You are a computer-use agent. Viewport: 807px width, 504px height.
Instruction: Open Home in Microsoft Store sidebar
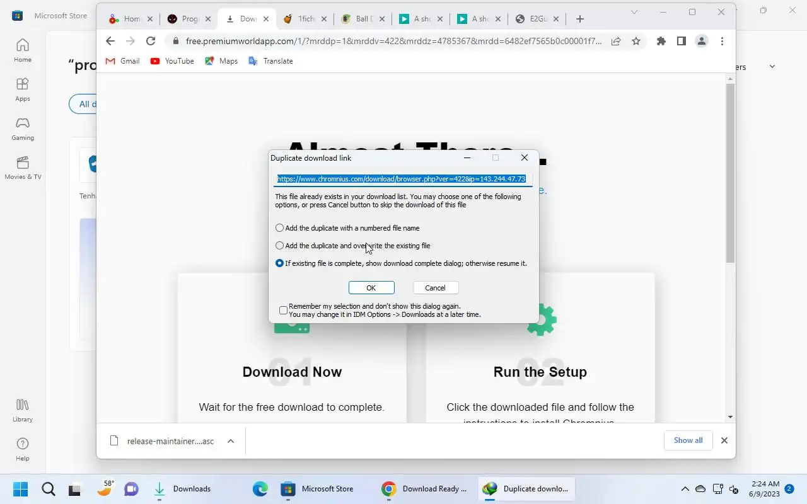tap(23, 50)
